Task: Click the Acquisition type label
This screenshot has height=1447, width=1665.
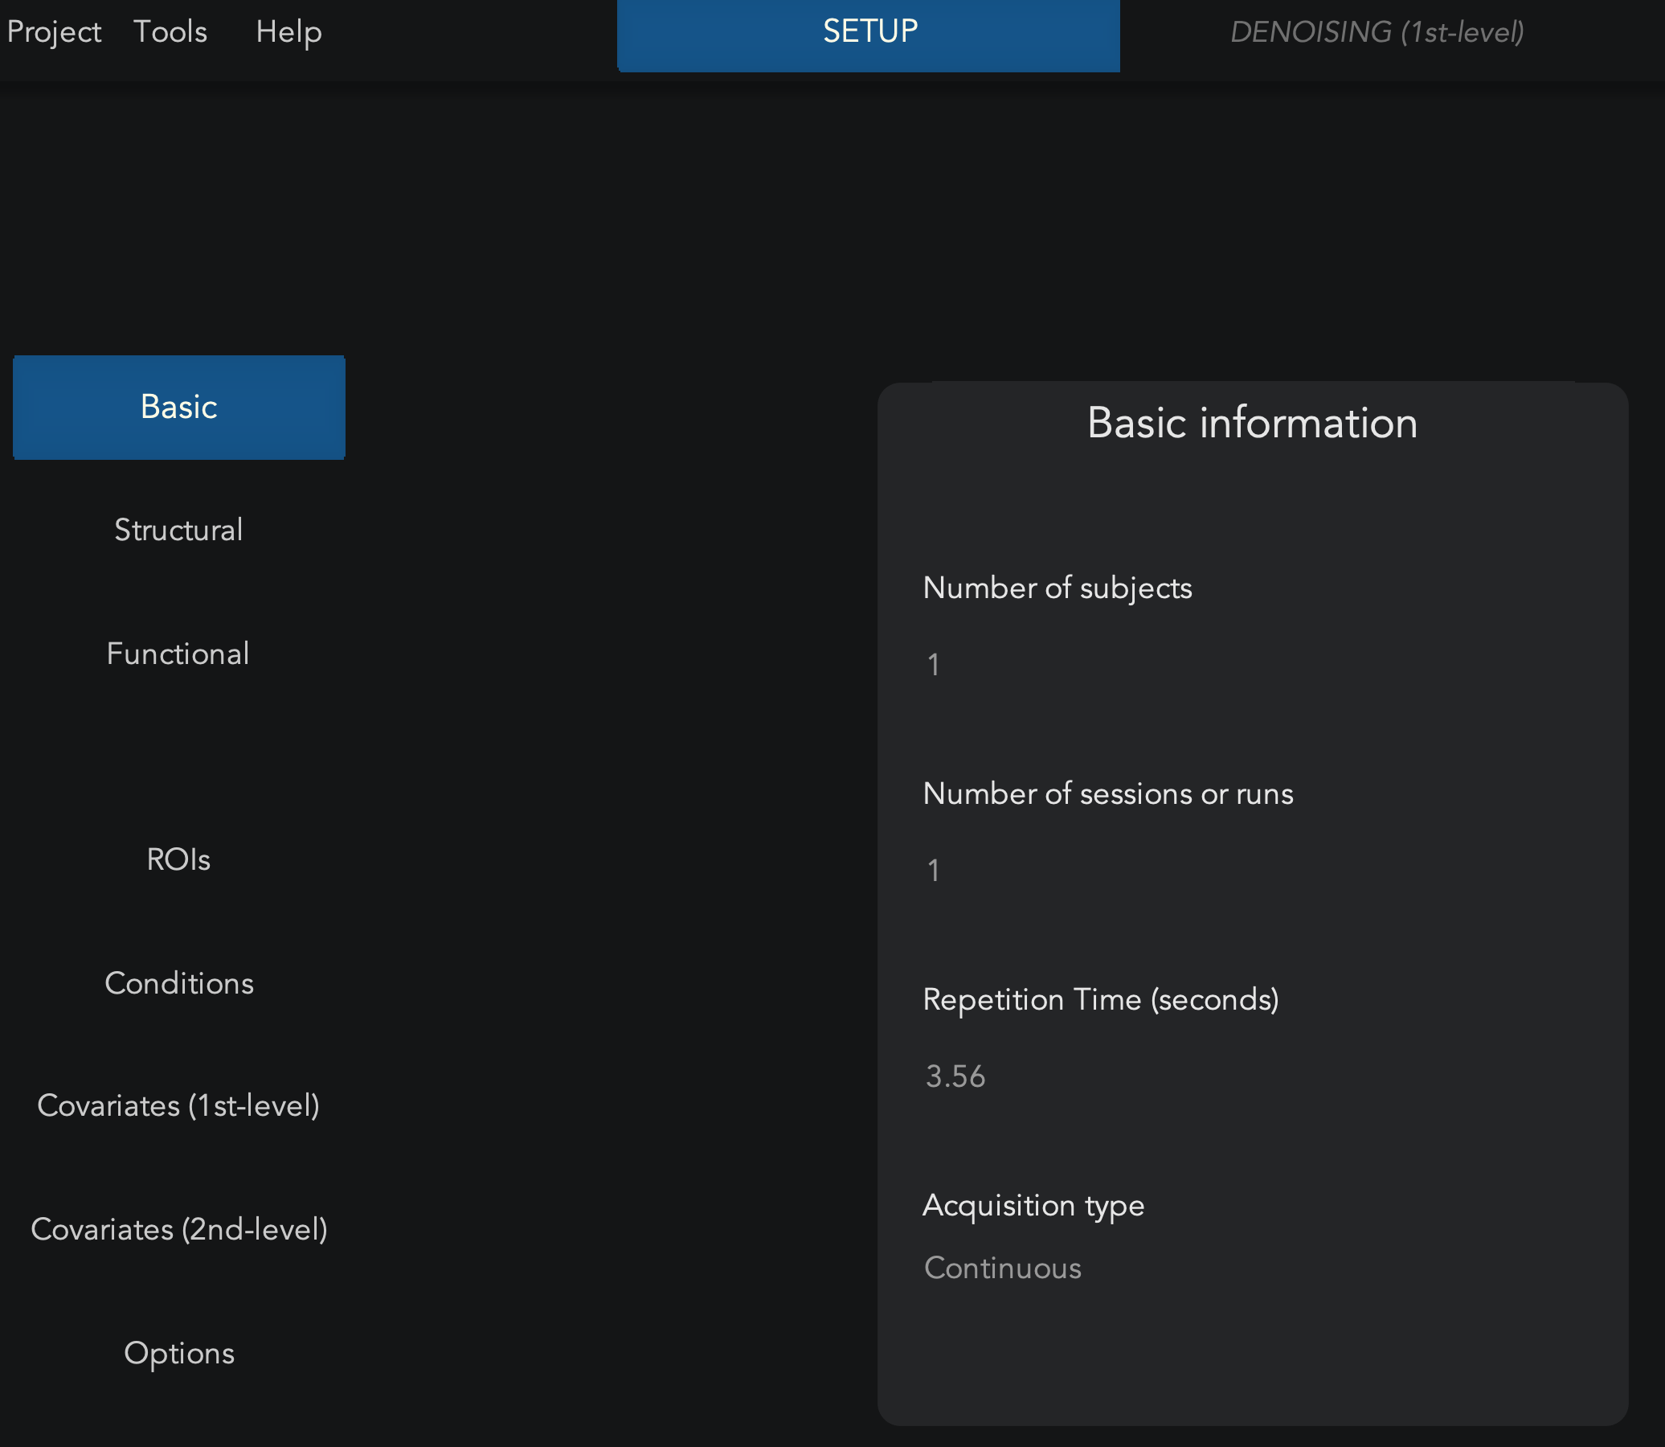Action: (1034, 1206)
